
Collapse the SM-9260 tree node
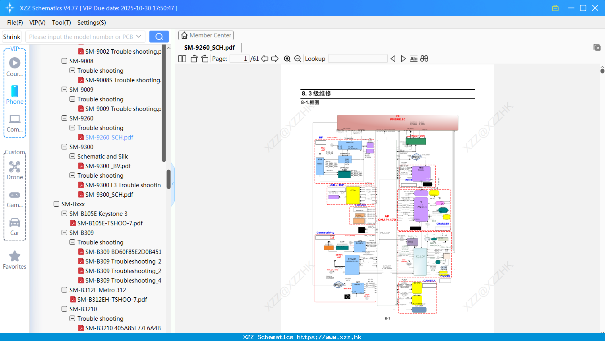[x=64, y=118]
